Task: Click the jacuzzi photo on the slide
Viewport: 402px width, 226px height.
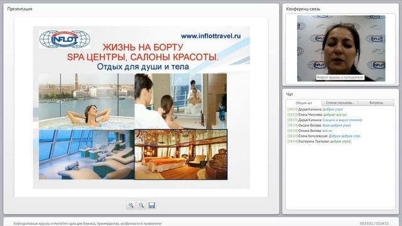Action: pos(87,101)
